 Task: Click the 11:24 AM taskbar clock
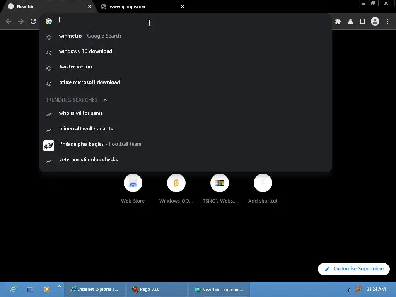tap(376, 289)
